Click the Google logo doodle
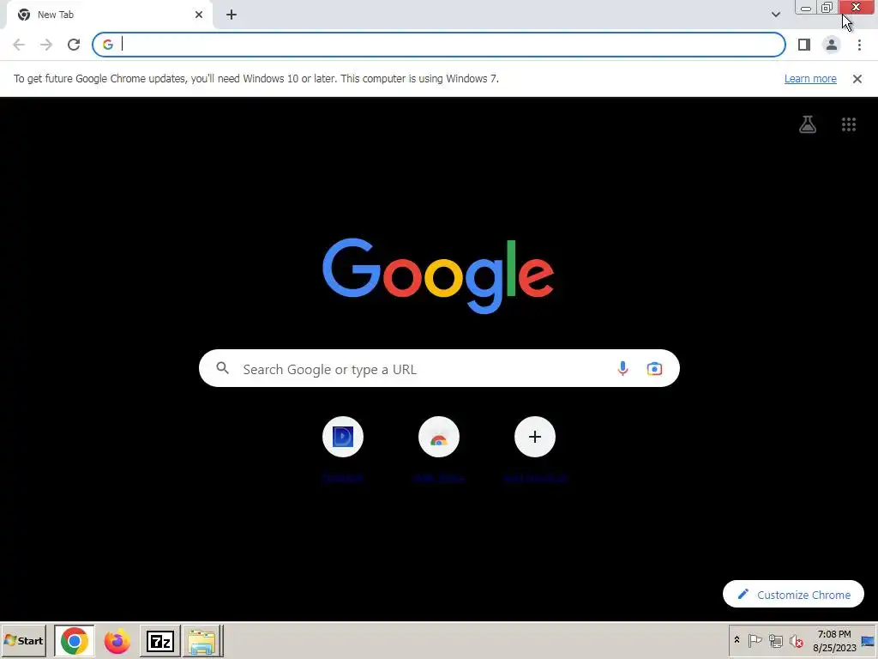Screen dimensions: 878x659 tap(438, 275)
